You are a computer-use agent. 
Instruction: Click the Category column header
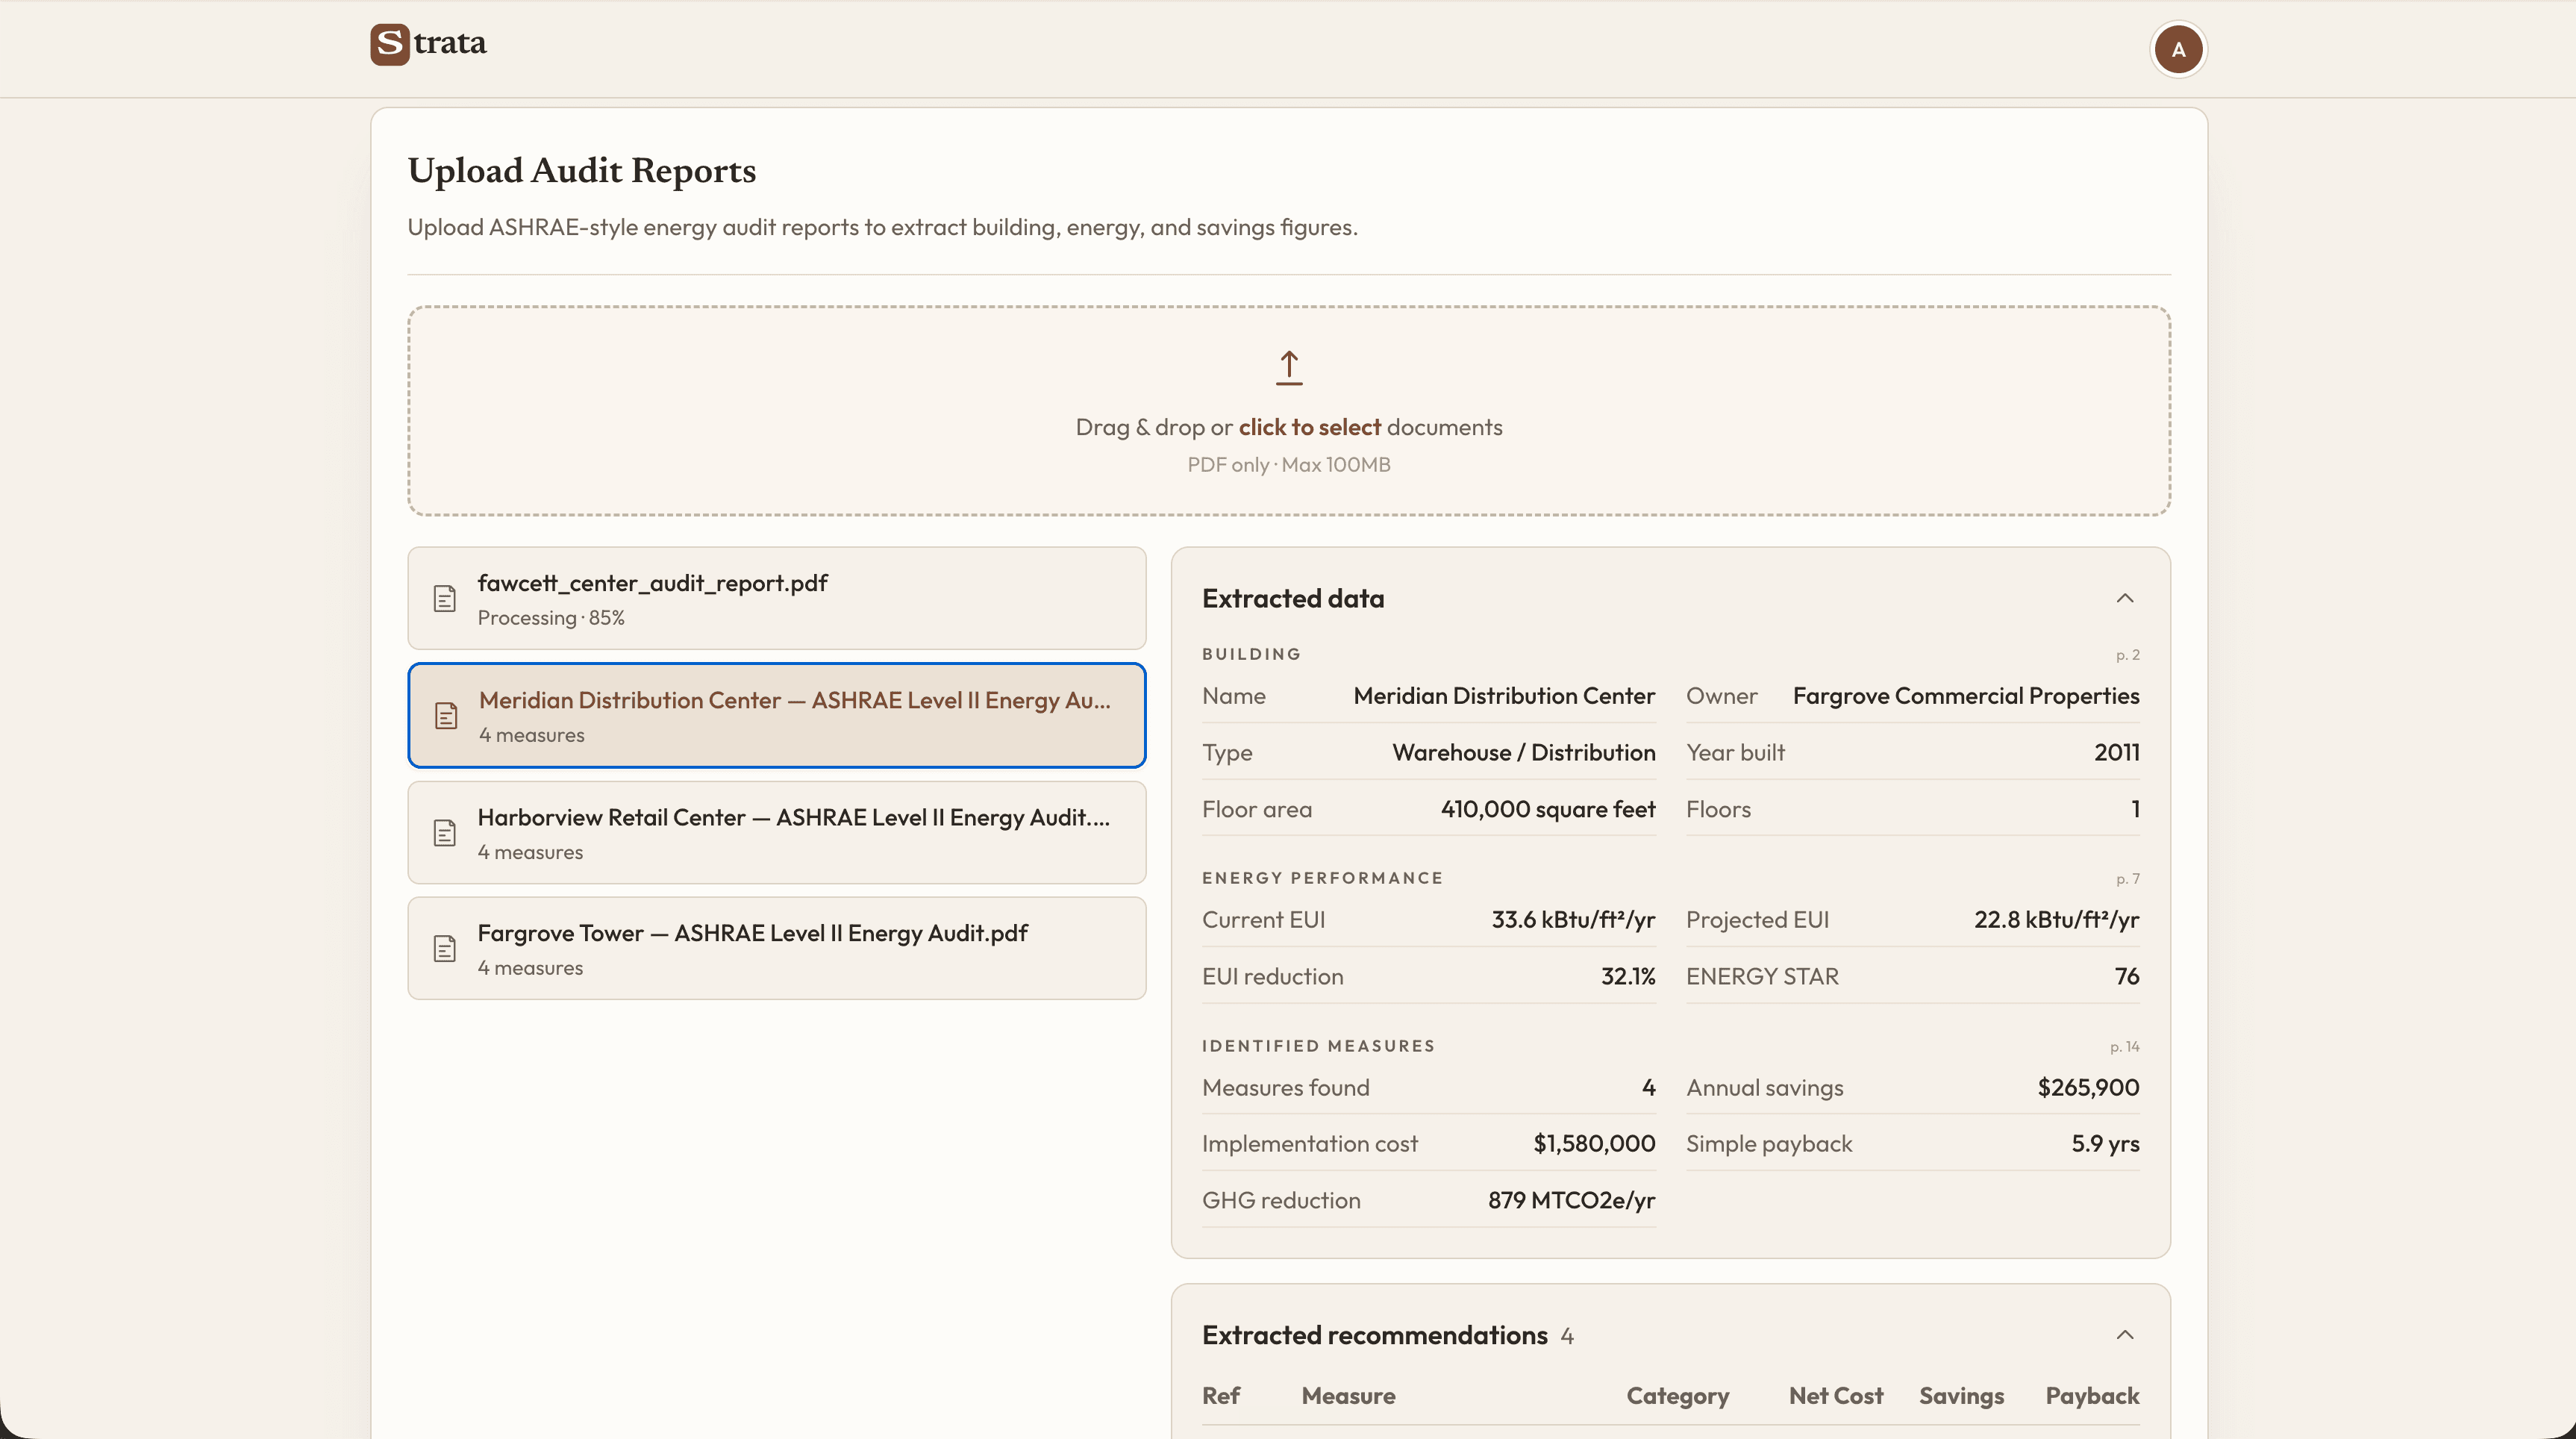point(1677,1396)
